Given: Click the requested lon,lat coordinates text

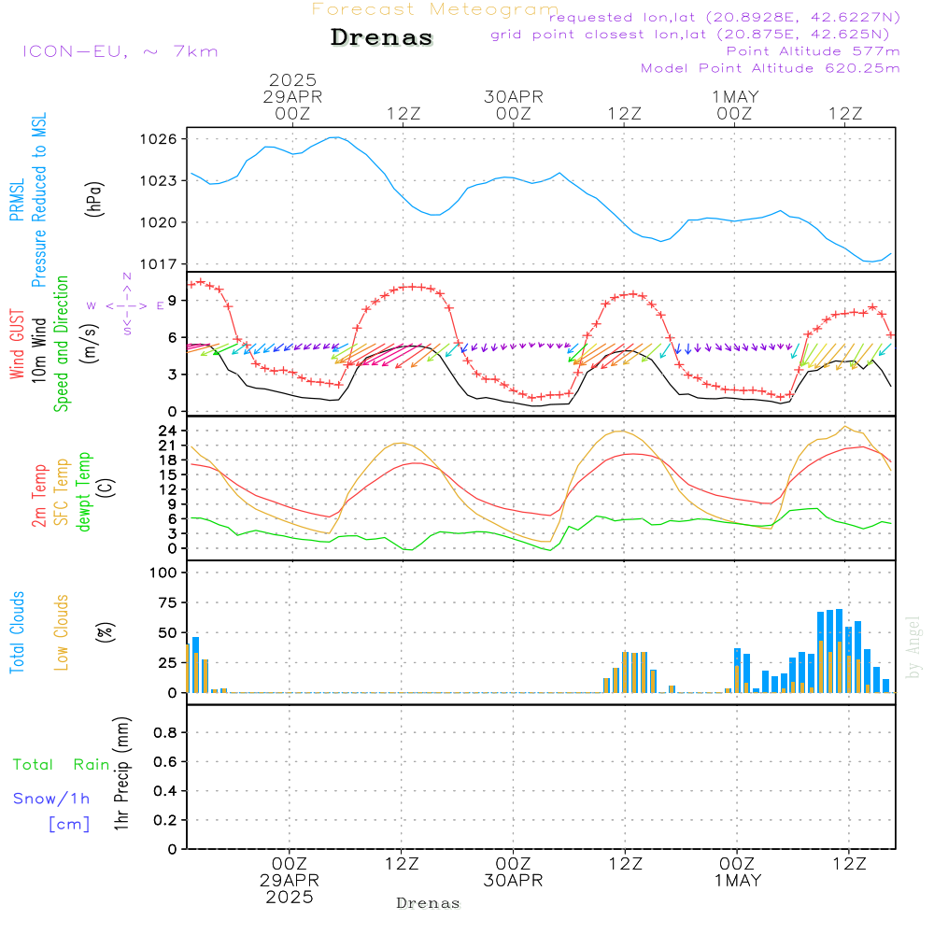Looking at the screenshot, I should click(x=725, y=18).
